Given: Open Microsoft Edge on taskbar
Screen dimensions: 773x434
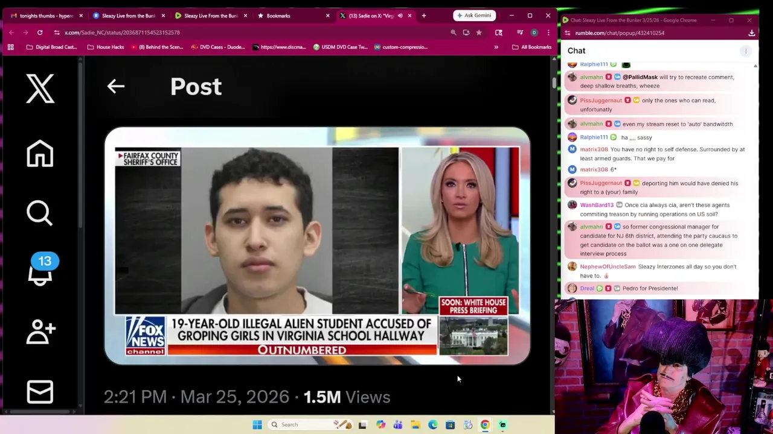Looking at the screenshot, I should coord(433,425).
